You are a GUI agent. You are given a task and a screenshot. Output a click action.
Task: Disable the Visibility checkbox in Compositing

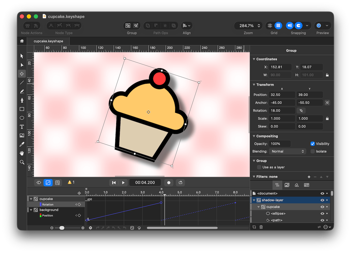tap(313, 143)
